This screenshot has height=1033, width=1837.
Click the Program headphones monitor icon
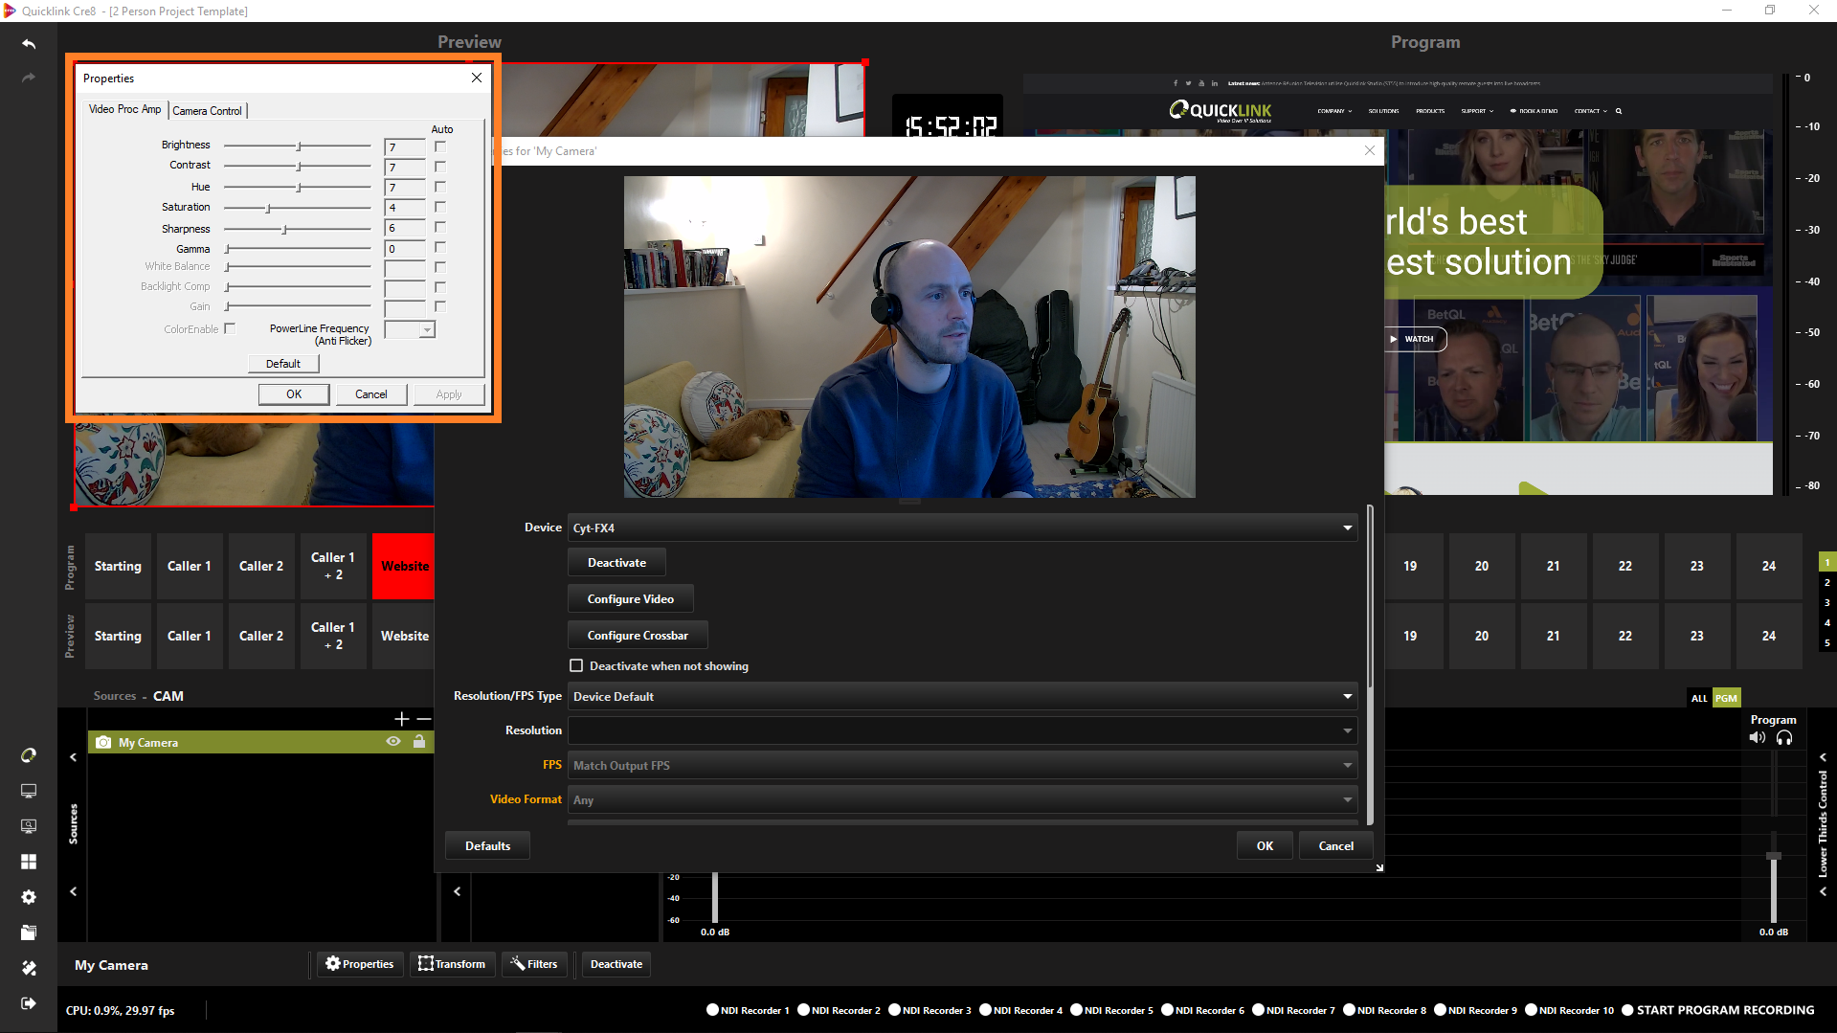tap(1784, 737)
